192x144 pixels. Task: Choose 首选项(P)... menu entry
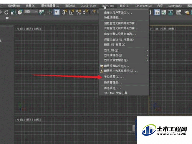point(124,88)
